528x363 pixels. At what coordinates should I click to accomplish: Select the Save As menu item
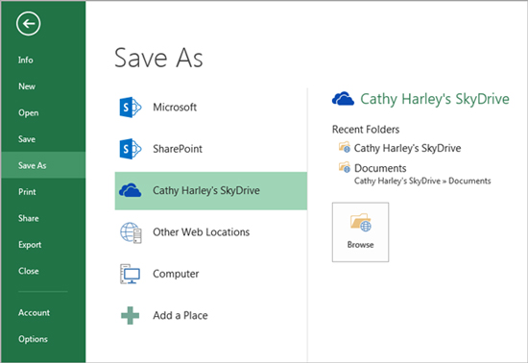click(x=43, y=165)
